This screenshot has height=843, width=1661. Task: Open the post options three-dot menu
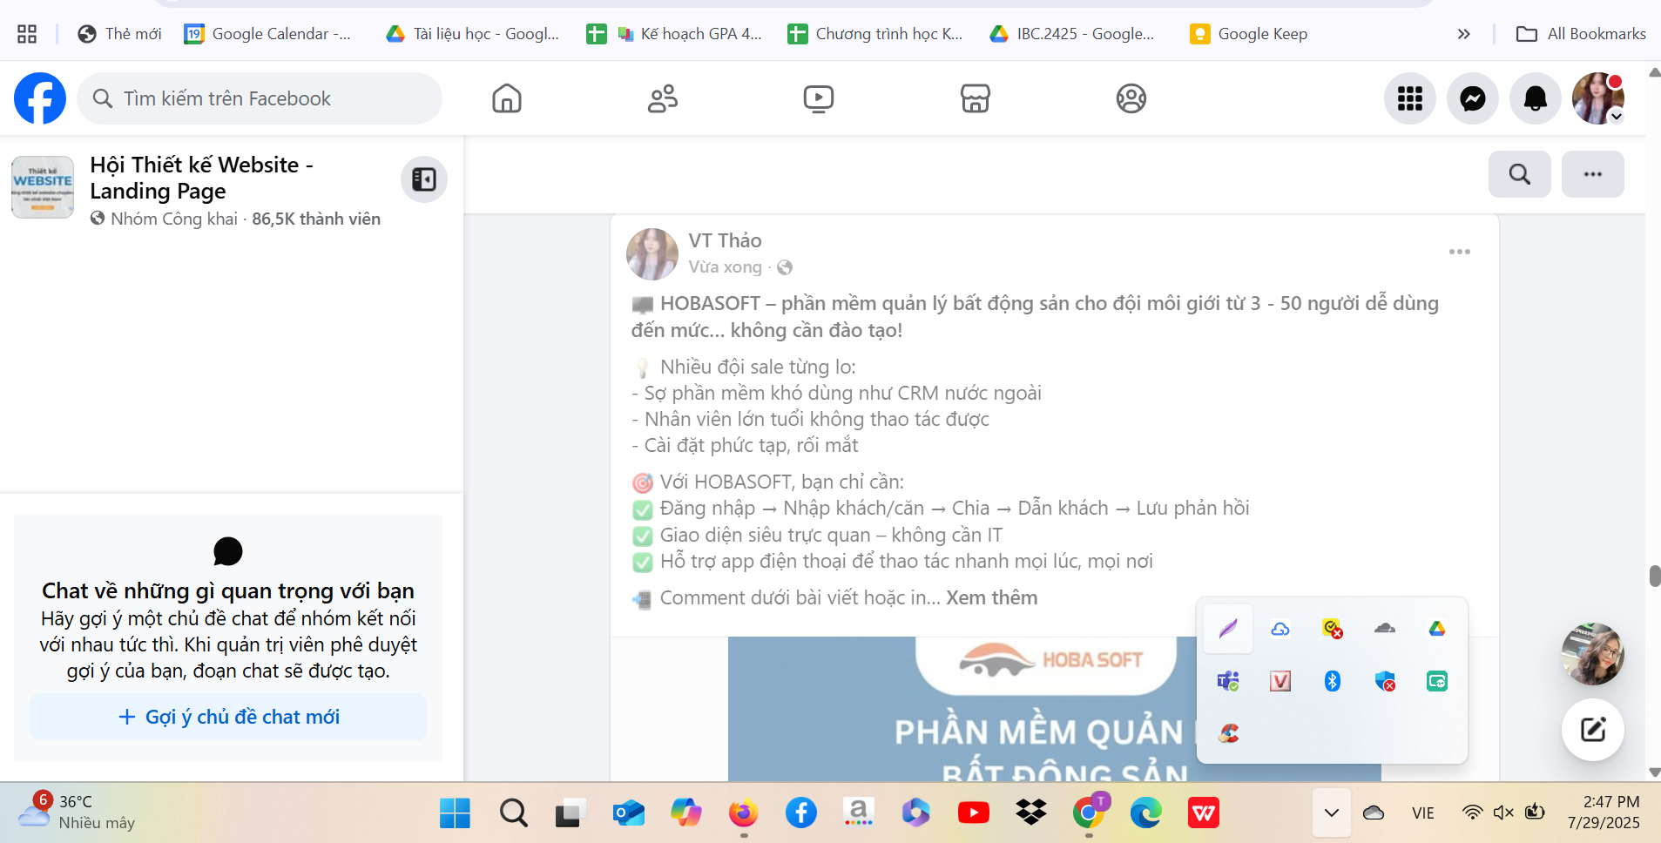(1459, 252)
